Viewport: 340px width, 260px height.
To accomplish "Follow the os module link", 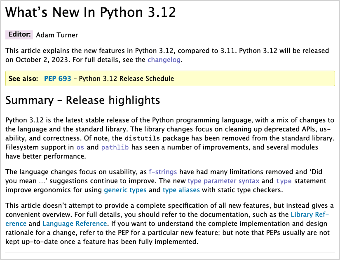I will coord(80,147).
